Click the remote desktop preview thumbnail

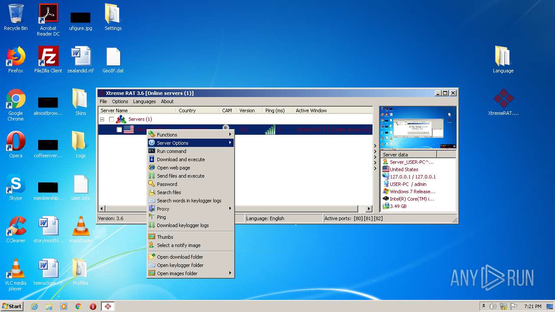(x=418, y=128)
